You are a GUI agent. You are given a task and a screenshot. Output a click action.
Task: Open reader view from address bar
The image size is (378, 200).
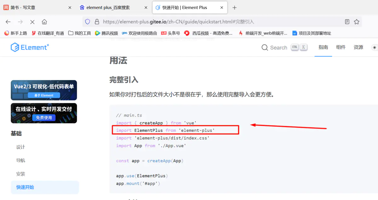(x=347, y=22)
